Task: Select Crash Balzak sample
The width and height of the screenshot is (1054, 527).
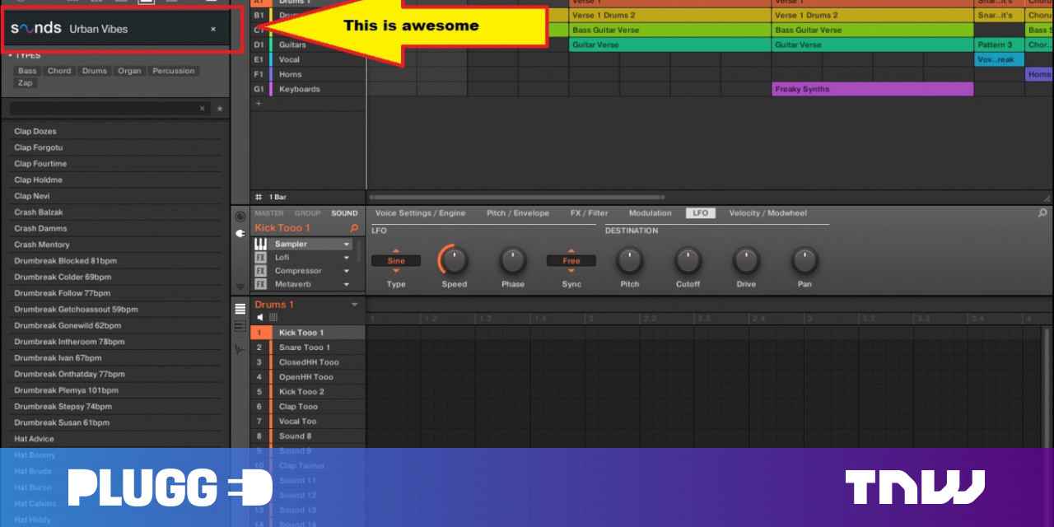Action: pos(116,212)
